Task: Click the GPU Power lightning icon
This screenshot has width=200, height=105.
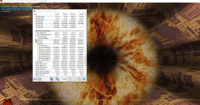Action: coord(36,44)
